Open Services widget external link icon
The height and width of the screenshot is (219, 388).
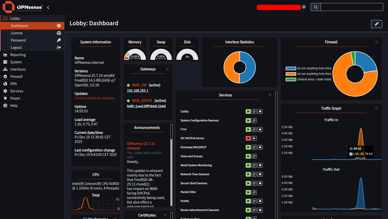(270, 95)
